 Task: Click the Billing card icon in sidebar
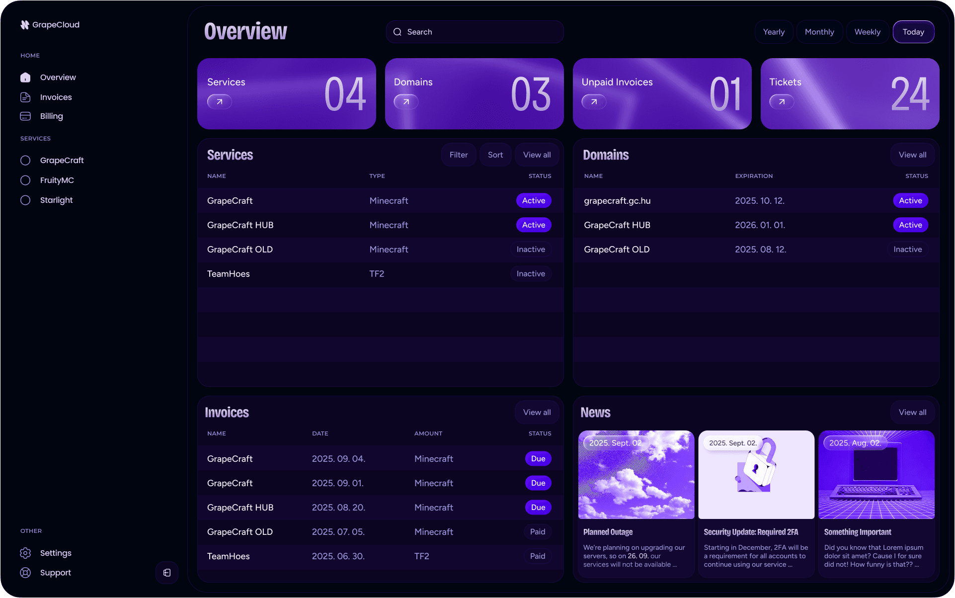point(25,116)
